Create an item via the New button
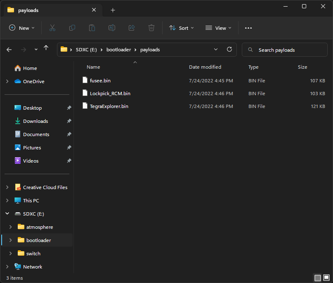333x283 pixels. 21,28
